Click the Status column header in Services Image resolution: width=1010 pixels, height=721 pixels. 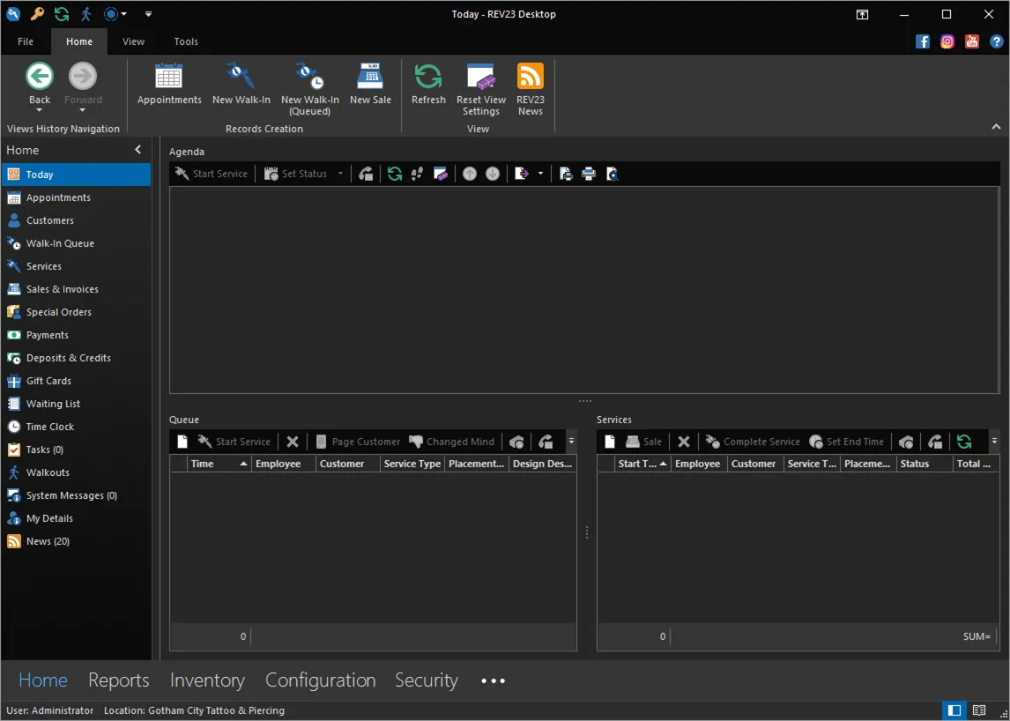click(925, 464)
